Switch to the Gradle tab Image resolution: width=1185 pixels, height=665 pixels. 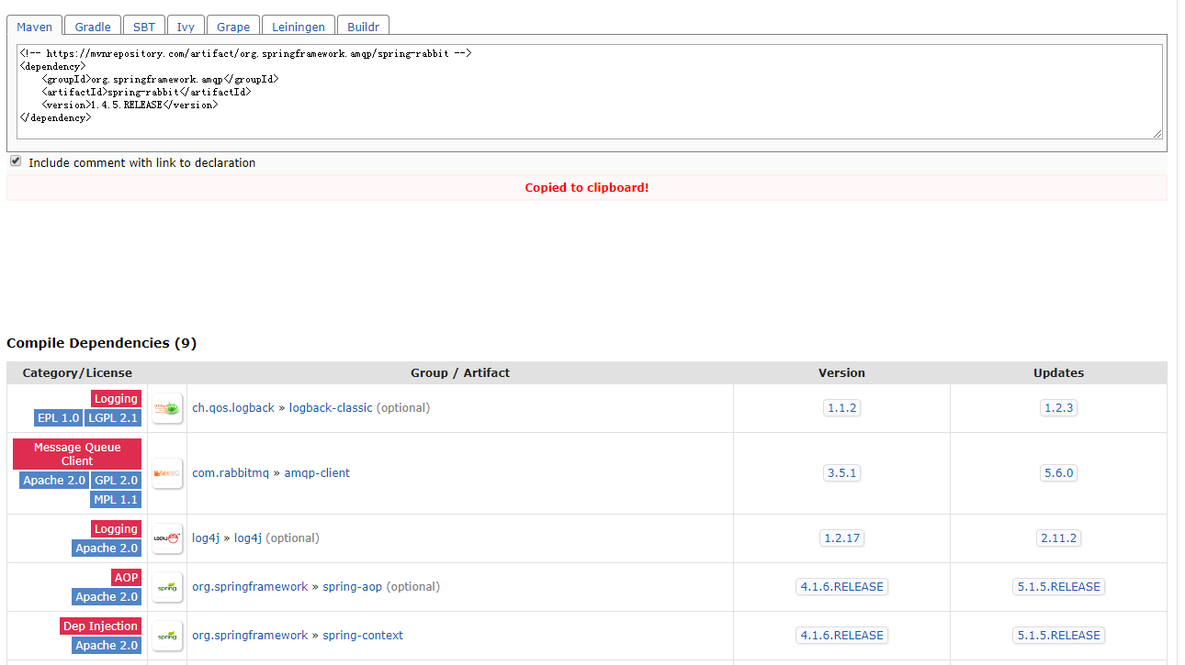(92, 27)
